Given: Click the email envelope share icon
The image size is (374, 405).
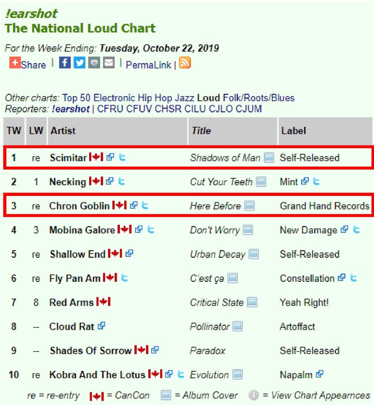Looking at the screenshot, I should click(109, 63).
